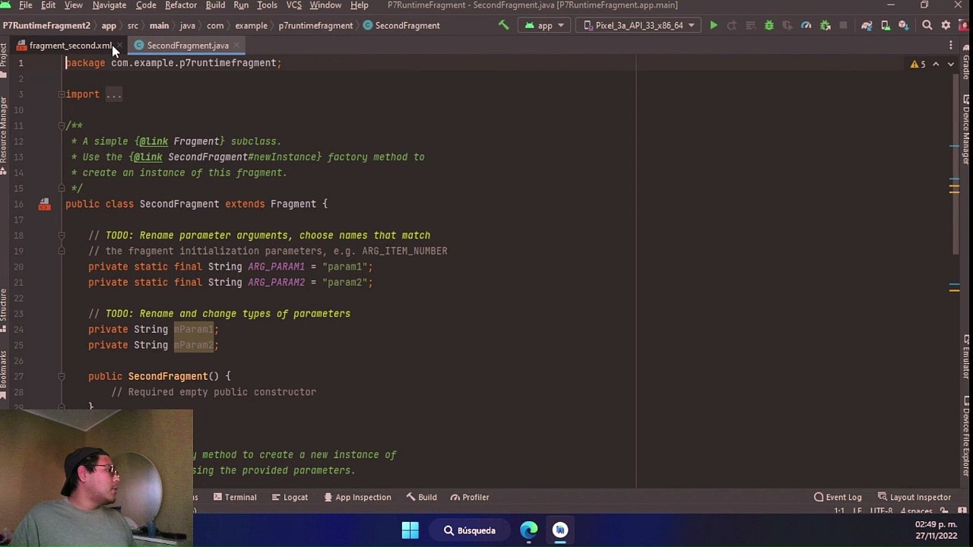Open the Profile app gauge icon
This screenshot has height=547, width=973.
coord(806,26)
